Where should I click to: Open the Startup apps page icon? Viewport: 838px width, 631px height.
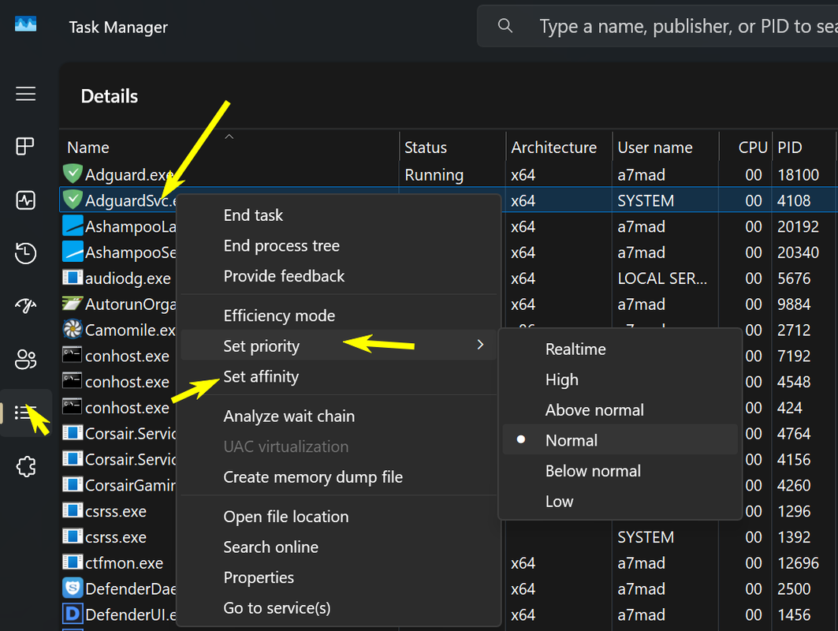(x=25, y=305)
